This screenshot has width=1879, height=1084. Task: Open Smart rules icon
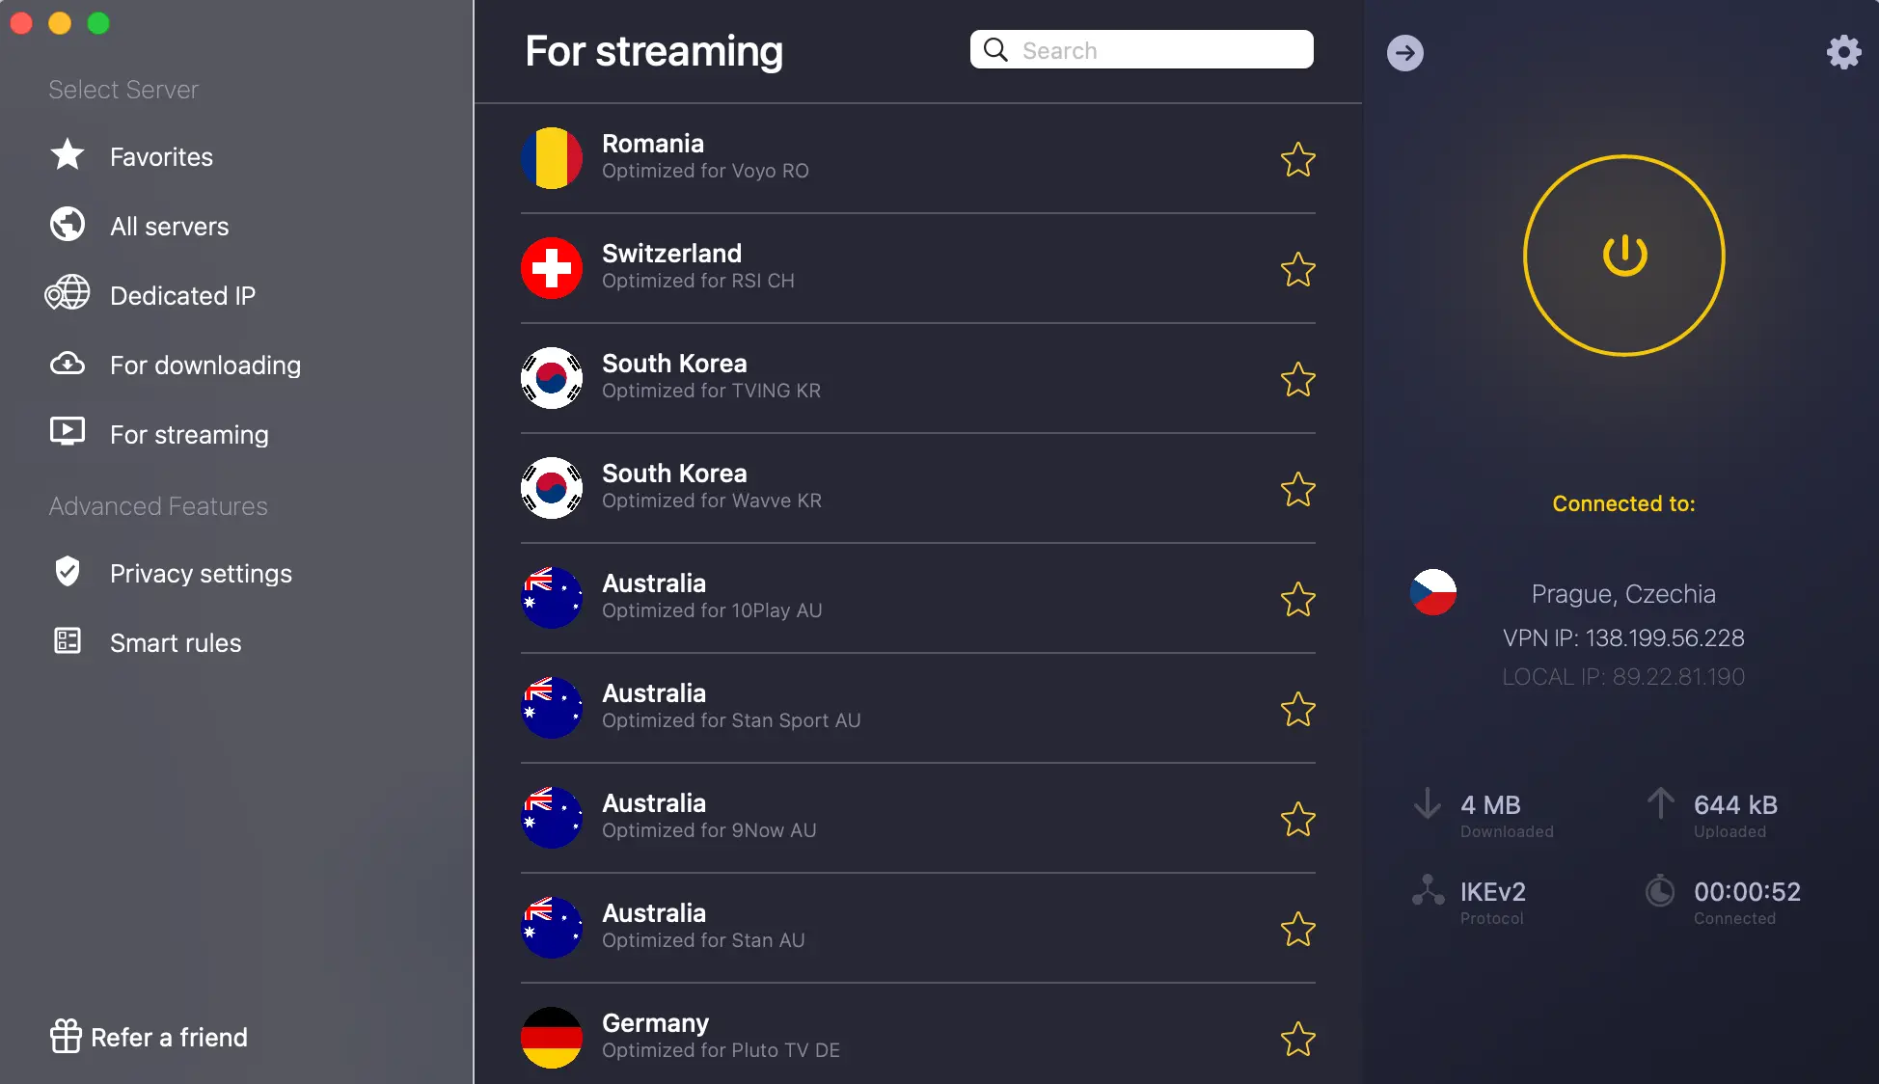68,641
